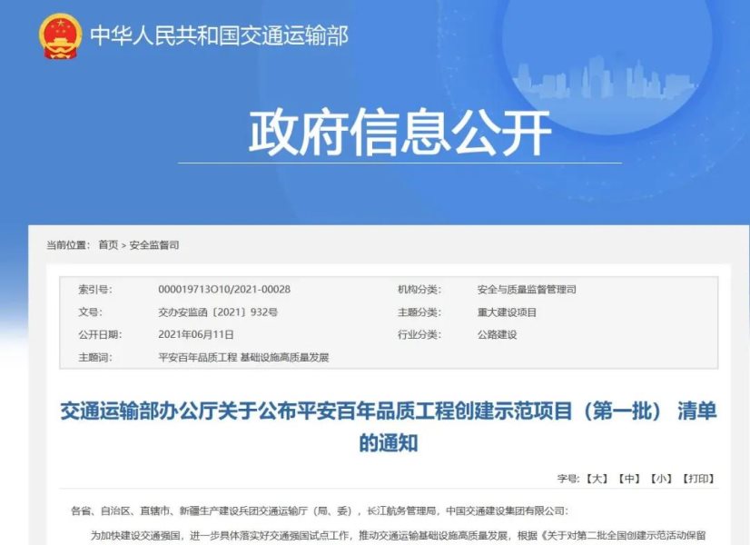750x545 pixels.
Task: Click the 当前位置 label
Action: (68, 245)
